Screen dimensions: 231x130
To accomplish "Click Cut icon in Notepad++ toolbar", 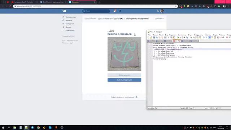I will (169, 38).
